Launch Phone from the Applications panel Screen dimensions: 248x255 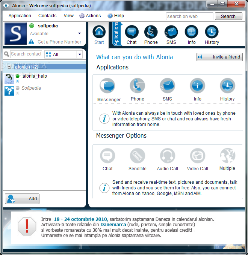tap(138, 86)
